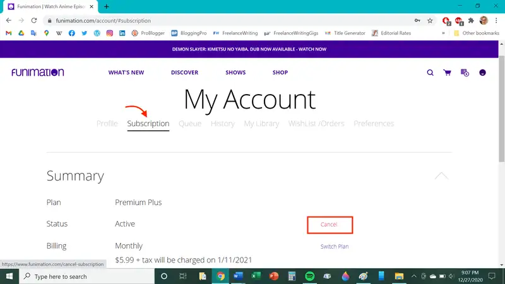Open Chrome extensions puzzle icon
The image size is (505, 284).
(x=471, y=20)
